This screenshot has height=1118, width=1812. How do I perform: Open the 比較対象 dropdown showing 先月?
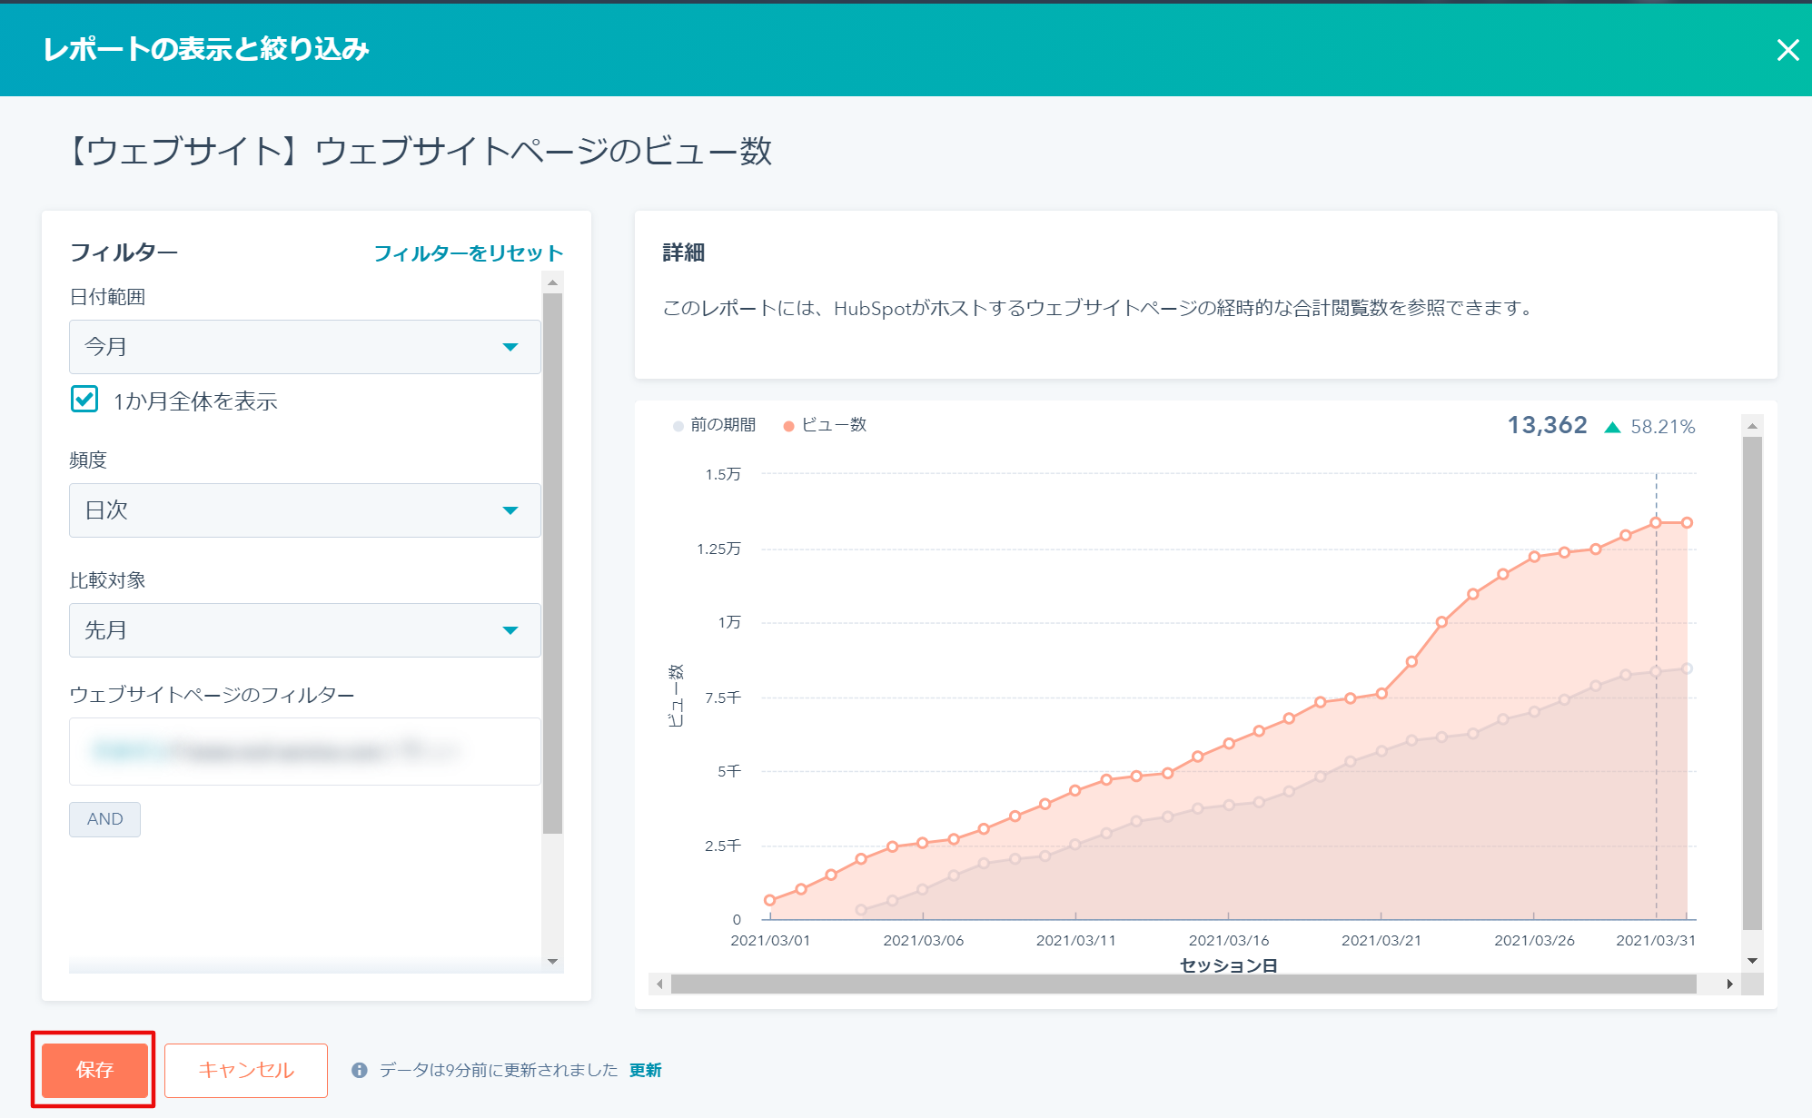pos(304,630)
